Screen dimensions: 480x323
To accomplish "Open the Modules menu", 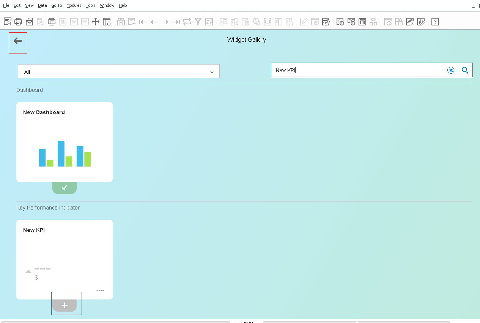I will coord(74,5).
